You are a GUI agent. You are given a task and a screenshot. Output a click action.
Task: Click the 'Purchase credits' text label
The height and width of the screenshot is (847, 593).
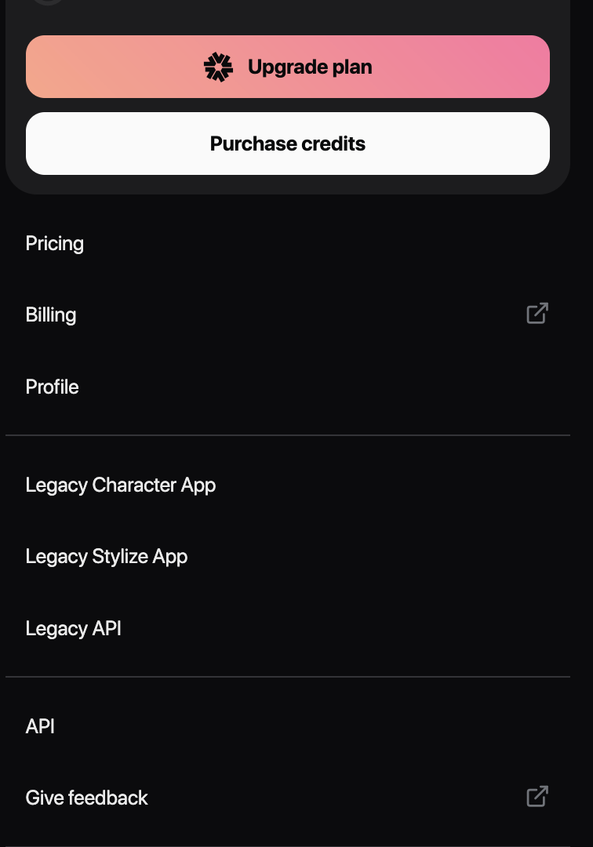[x=288, y=144]
